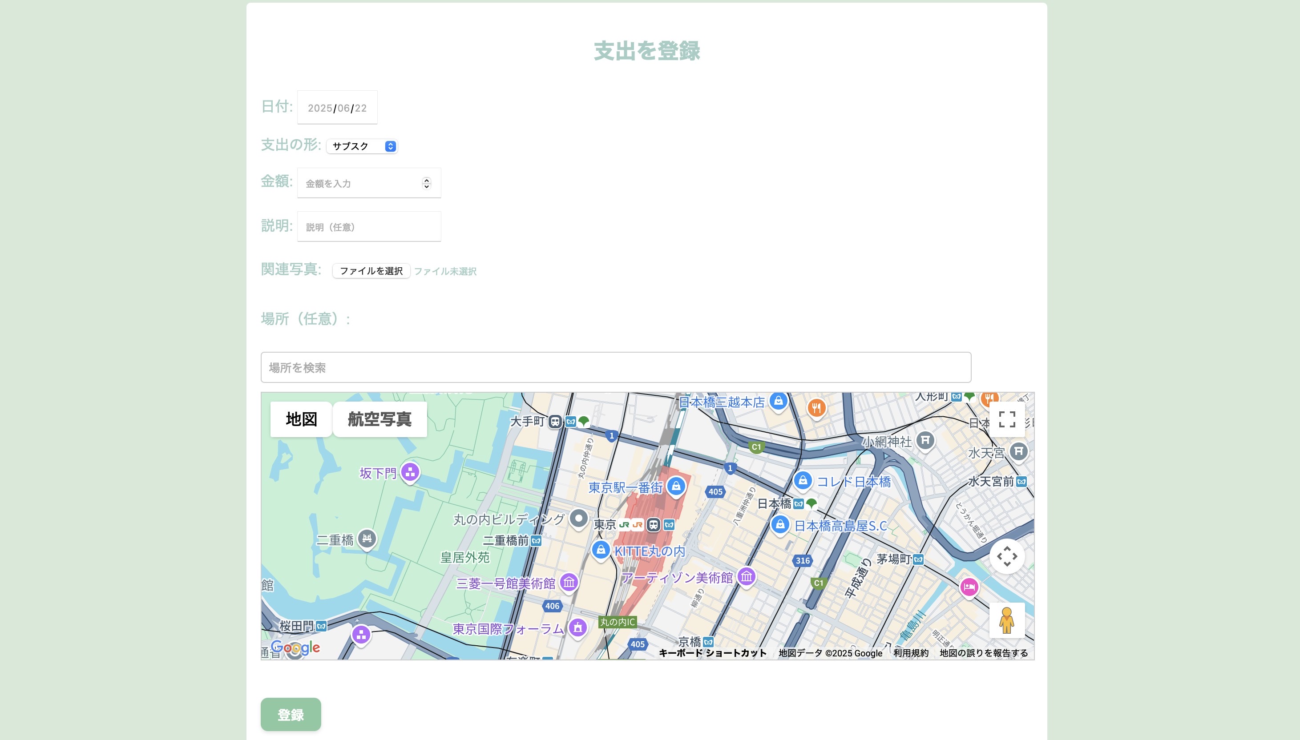
Task: Click the 小網神社 shrine marker
Action: [925, 441]
